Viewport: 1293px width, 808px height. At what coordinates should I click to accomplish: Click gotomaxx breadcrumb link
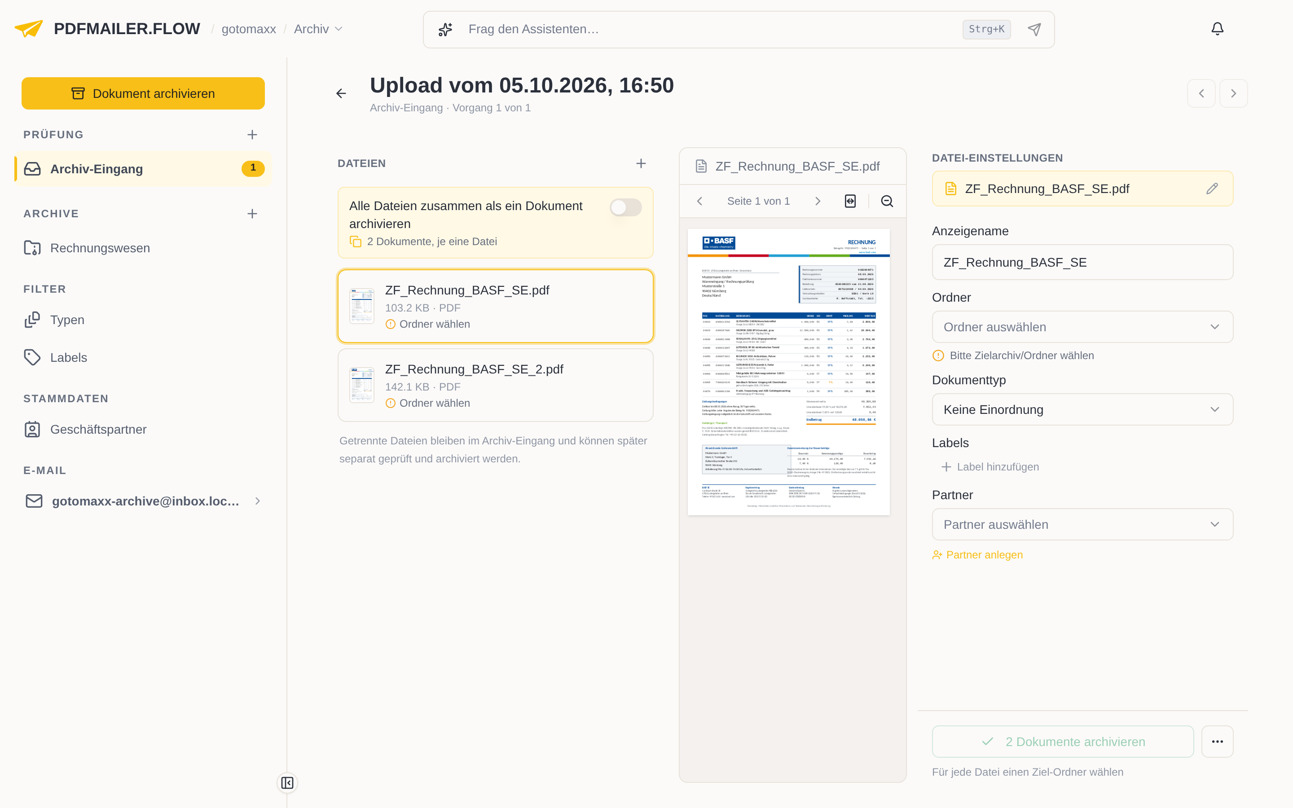[248, 29]
